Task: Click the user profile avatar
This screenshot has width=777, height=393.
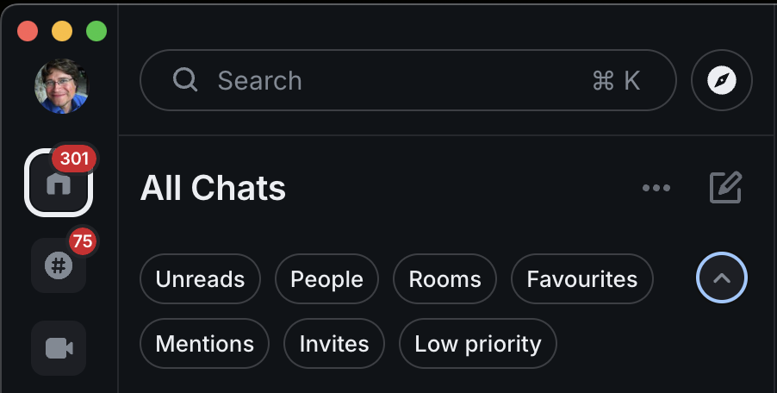Action: tap(61, 86)
